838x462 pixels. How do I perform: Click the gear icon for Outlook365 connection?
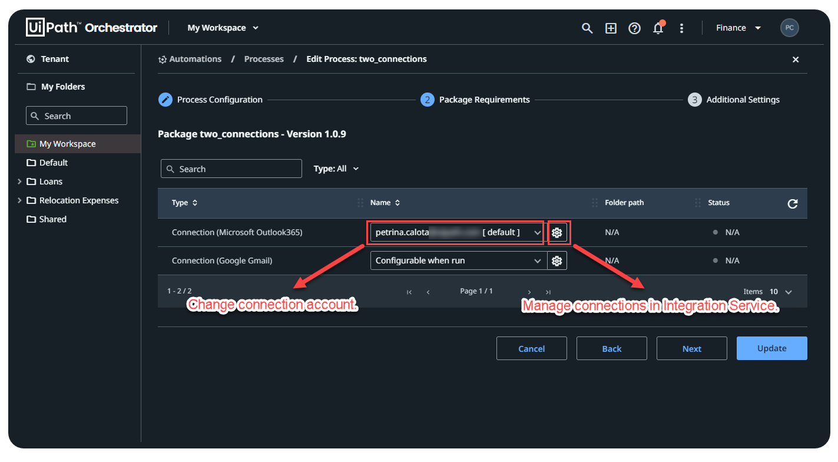point(557,233)
